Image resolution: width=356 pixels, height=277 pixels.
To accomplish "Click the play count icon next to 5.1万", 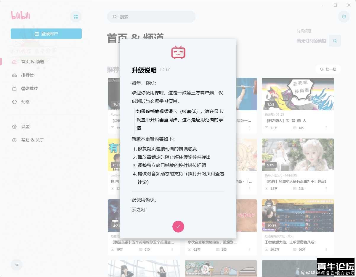I will pos(267,128).
